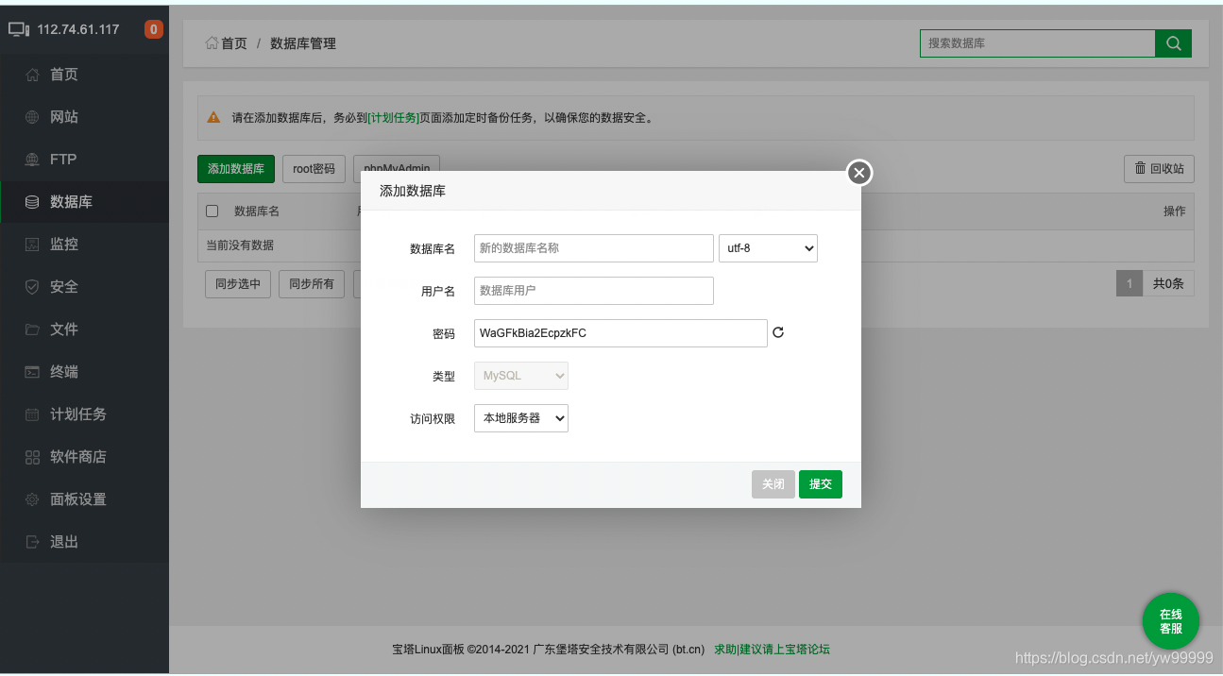Click the magnifier search button

click(x=1174, y=43)
